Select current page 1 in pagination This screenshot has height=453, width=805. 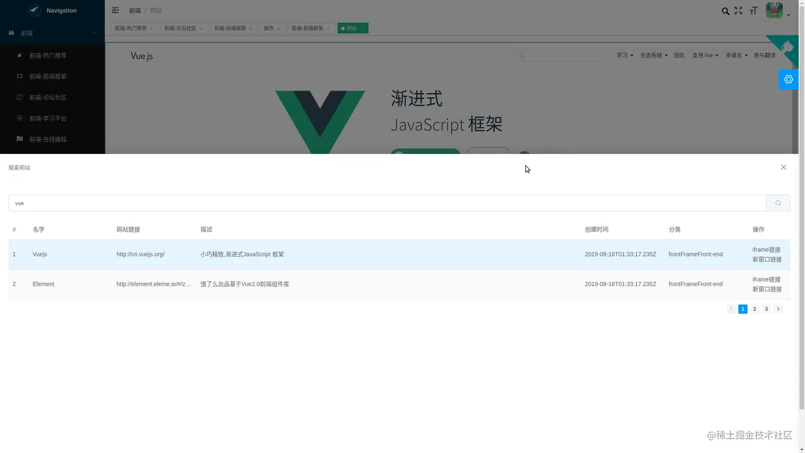743,309
